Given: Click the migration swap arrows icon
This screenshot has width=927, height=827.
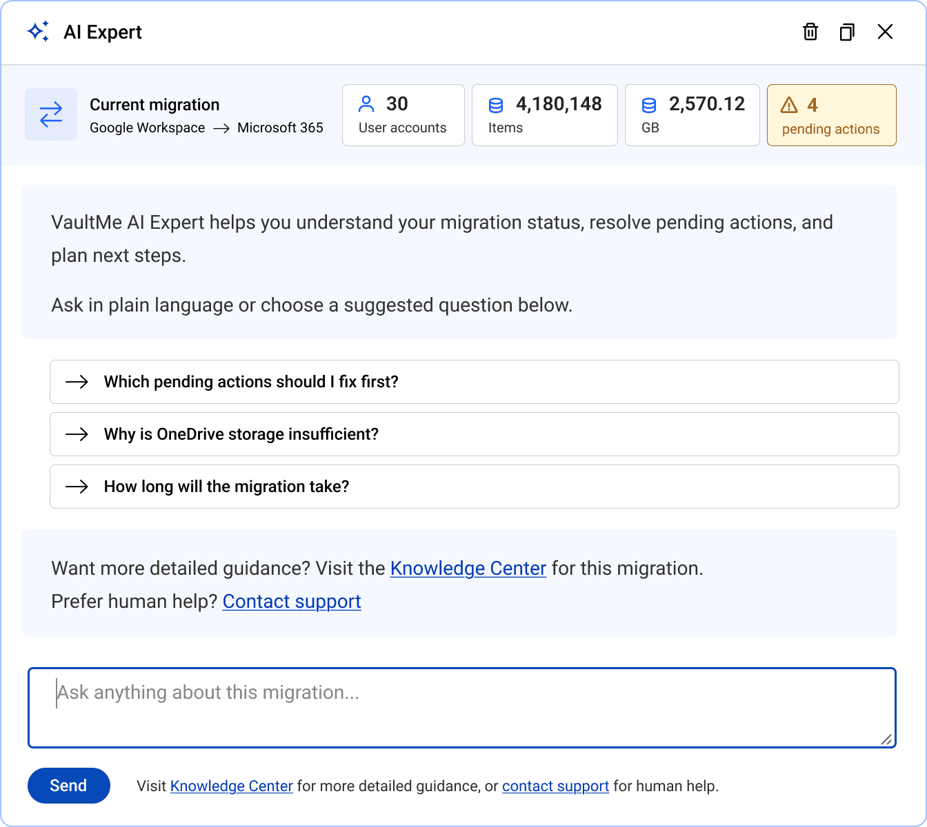Looking at the screenshot, I should coord(51,114).
